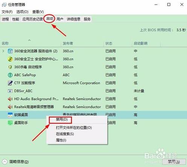Click the ABC publisher cell

click(x=66, y=75)
